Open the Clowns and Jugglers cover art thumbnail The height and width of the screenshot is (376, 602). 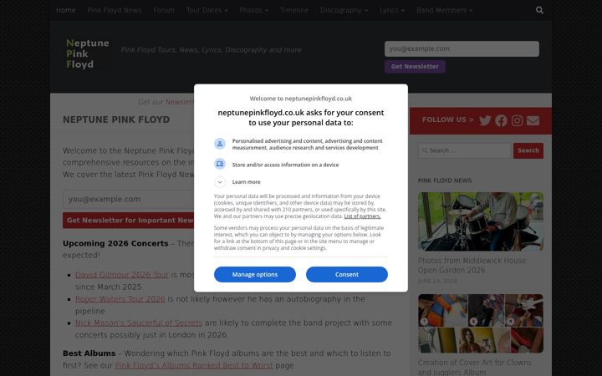[481, 323]
